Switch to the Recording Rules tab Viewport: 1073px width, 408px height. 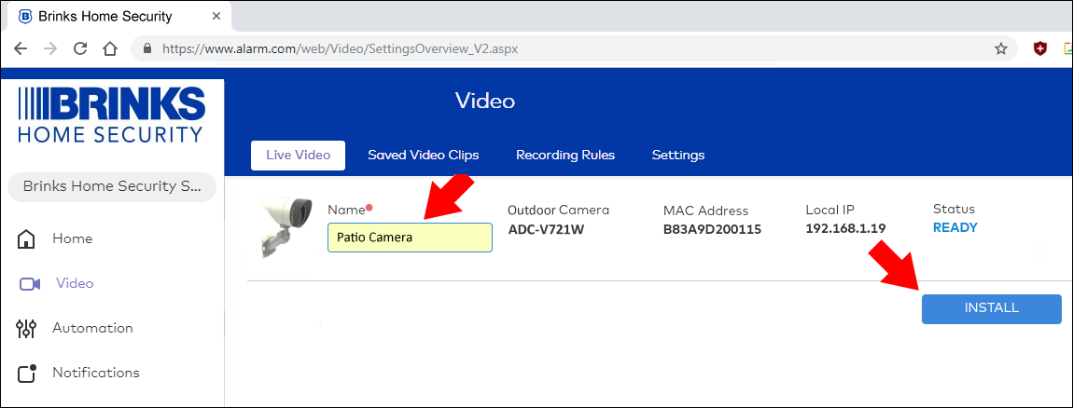(x=565, y=156)
